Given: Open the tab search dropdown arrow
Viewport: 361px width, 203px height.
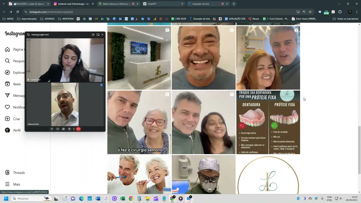Looking at the screenshot, I should (x=4, y=4).
